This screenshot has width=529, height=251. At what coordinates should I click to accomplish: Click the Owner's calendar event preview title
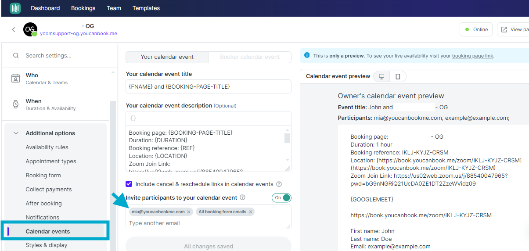click(x=391, y=96)
